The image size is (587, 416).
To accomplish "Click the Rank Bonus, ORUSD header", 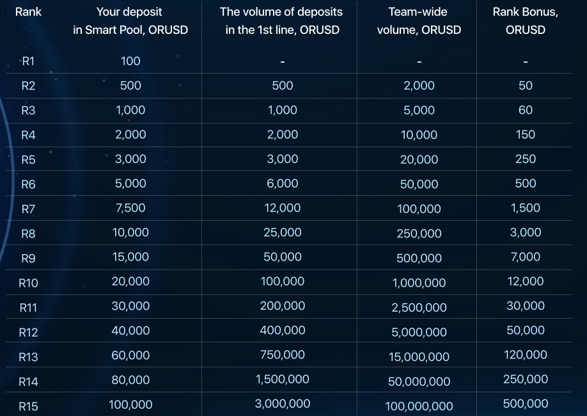I will click(525, 20).
